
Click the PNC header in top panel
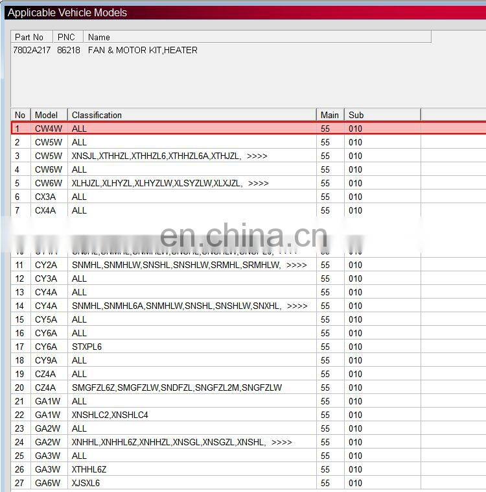[67, 37]
